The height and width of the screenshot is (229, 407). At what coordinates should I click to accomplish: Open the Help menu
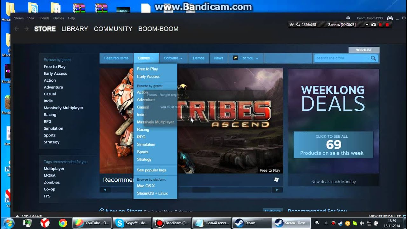(x=71, y=18)
